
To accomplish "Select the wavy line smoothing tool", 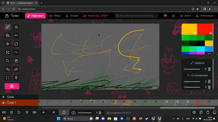I will 16,52.
